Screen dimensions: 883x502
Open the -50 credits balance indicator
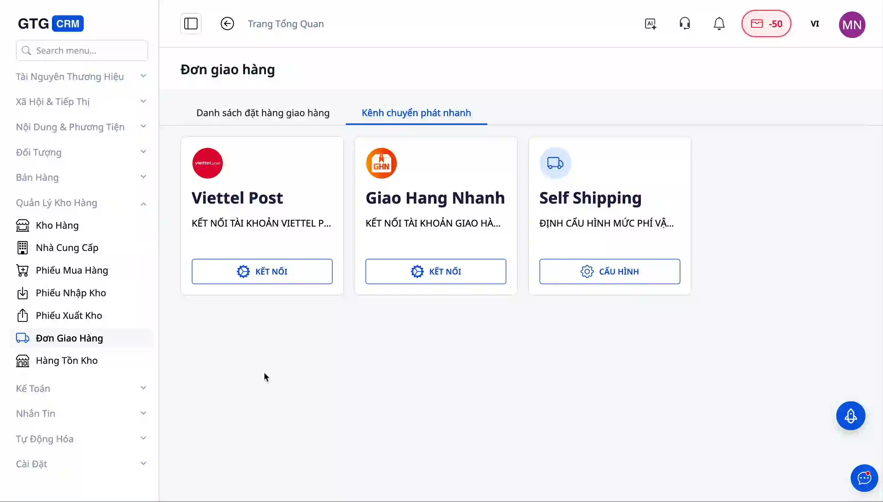(766, 24)
